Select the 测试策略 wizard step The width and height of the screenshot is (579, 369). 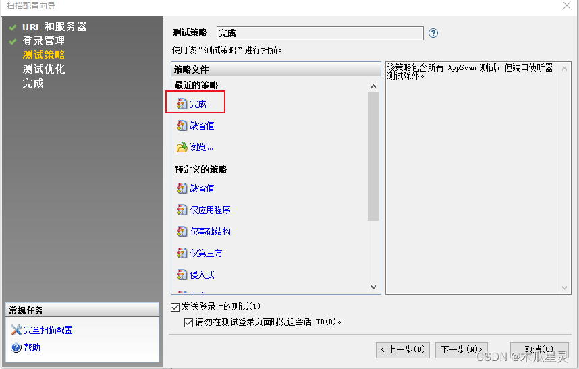(x=44, y=55)
